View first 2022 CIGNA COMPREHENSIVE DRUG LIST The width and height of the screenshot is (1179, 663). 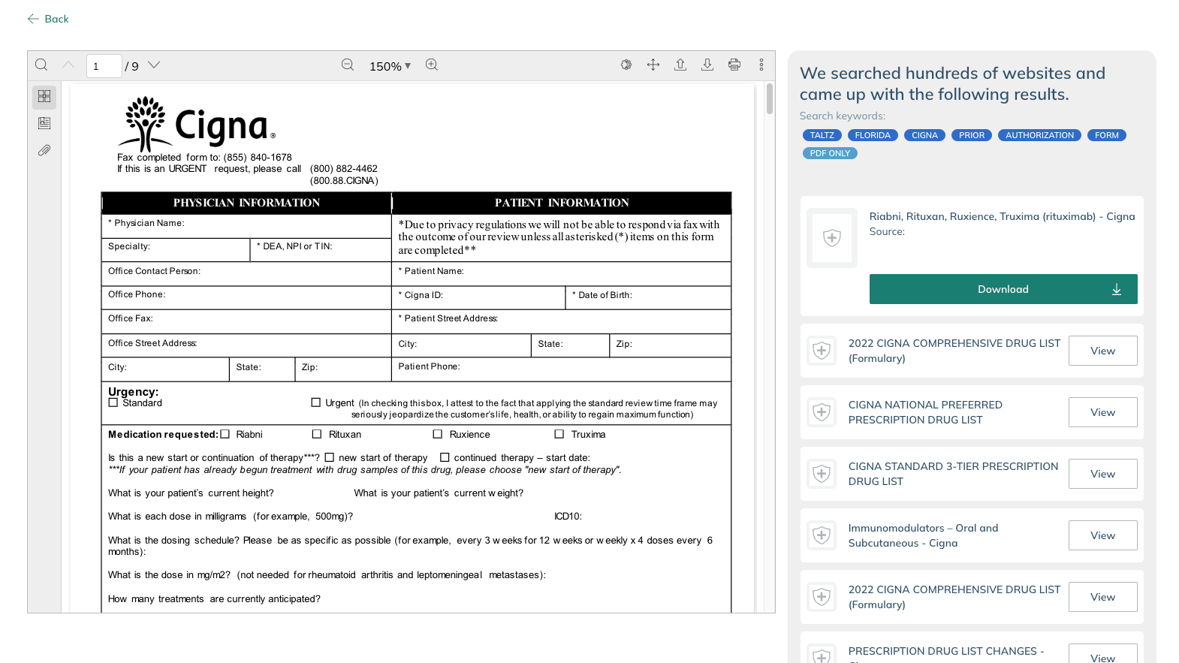tap(1102, 351)
